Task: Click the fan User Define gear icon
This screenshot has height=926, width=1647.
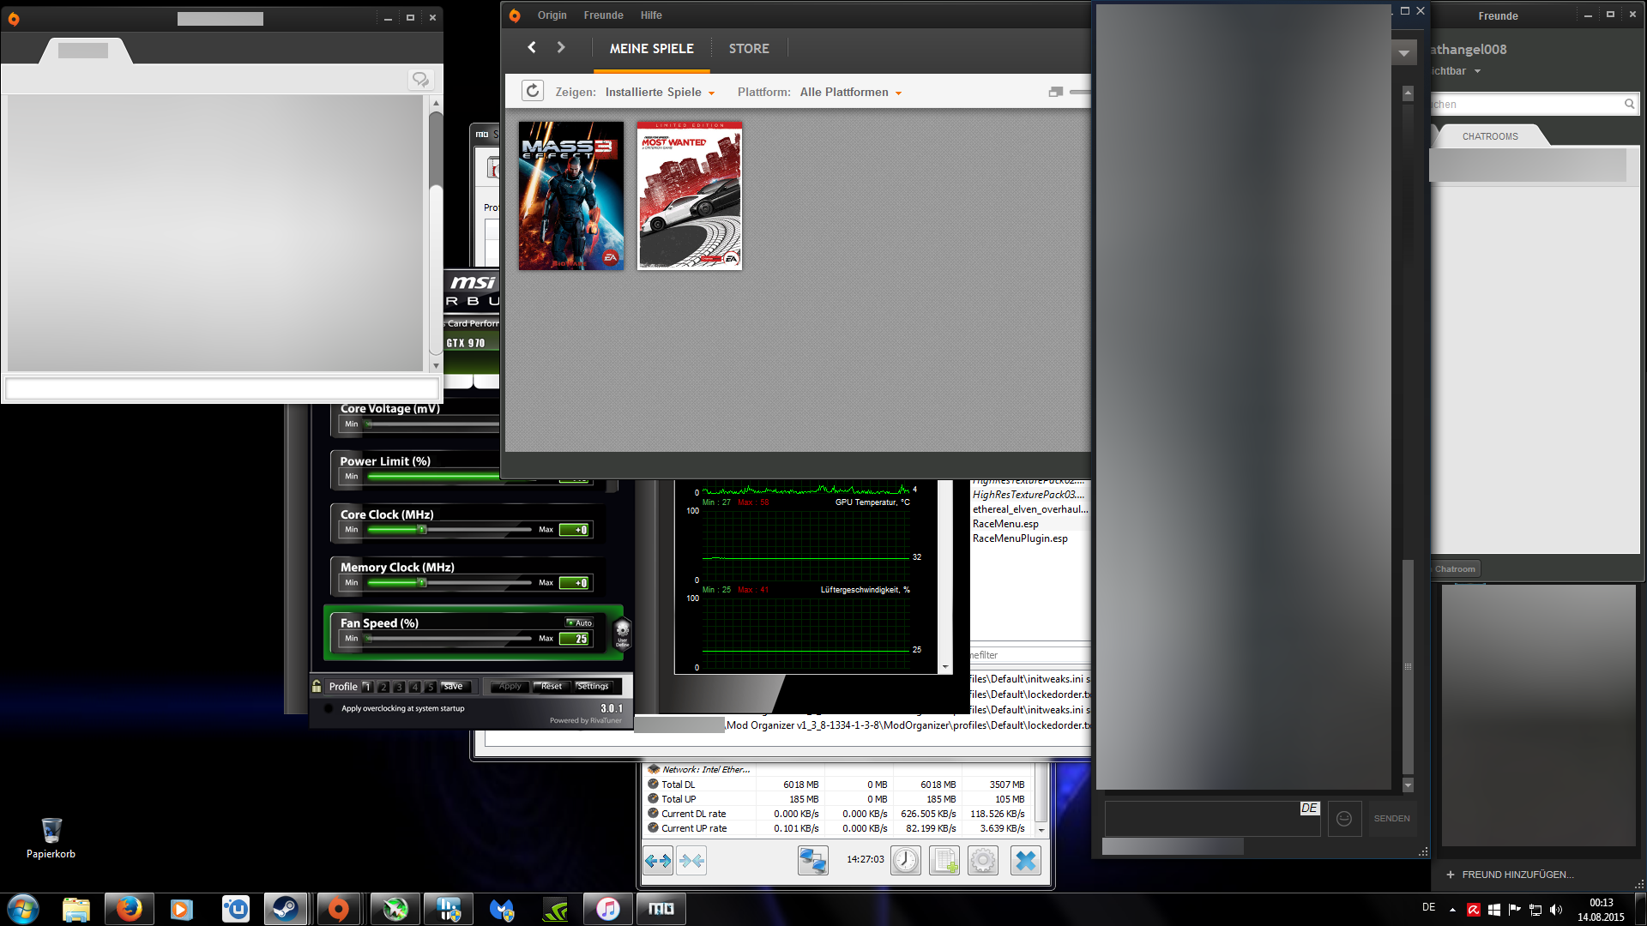Action: point(623,632)
